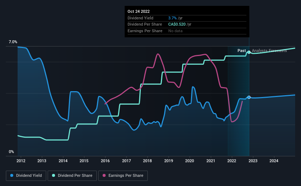
Task: Click the CA$0.520 dividend per share value
Action: click(177, 25)
